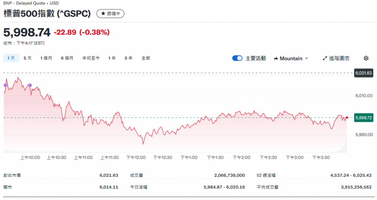Click the 5,998.72 green price label
This screenshot has height=200, width=377.
tap(363, 118)
